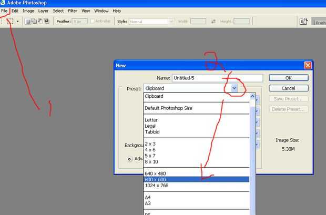This screenshot has width=326, height=215.
Task: Choose Clipboard in the preset list
Action: pos(197,96)
